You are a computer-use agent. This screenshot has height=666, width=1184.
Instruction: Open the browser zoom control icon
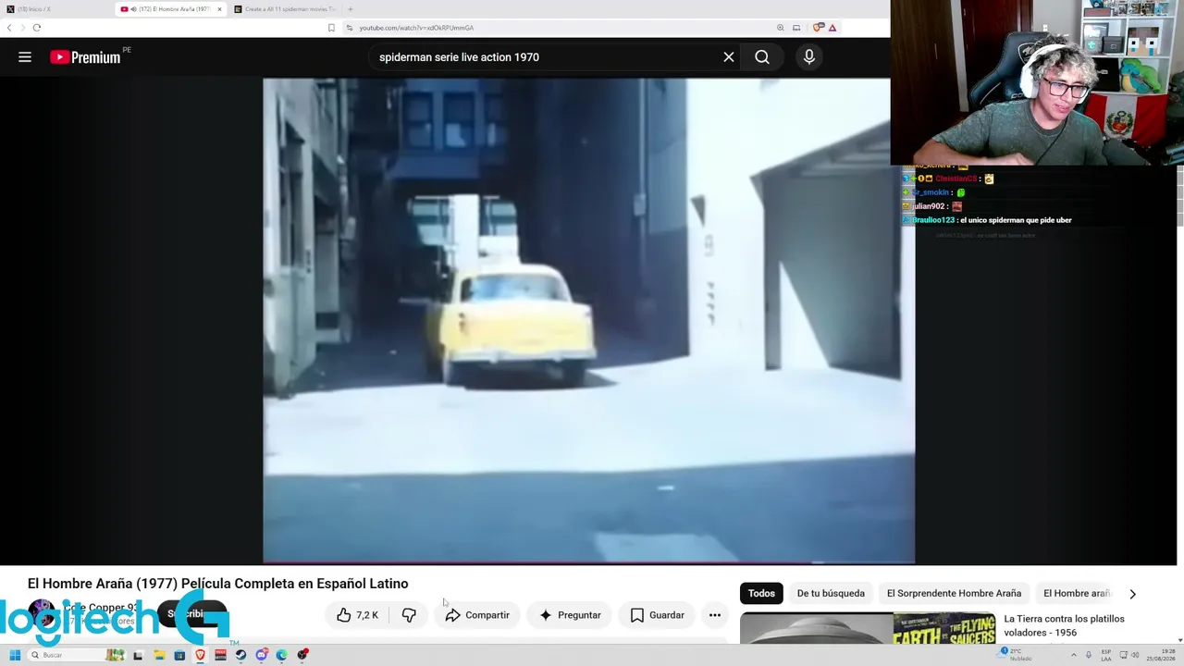tap(781, 28)
